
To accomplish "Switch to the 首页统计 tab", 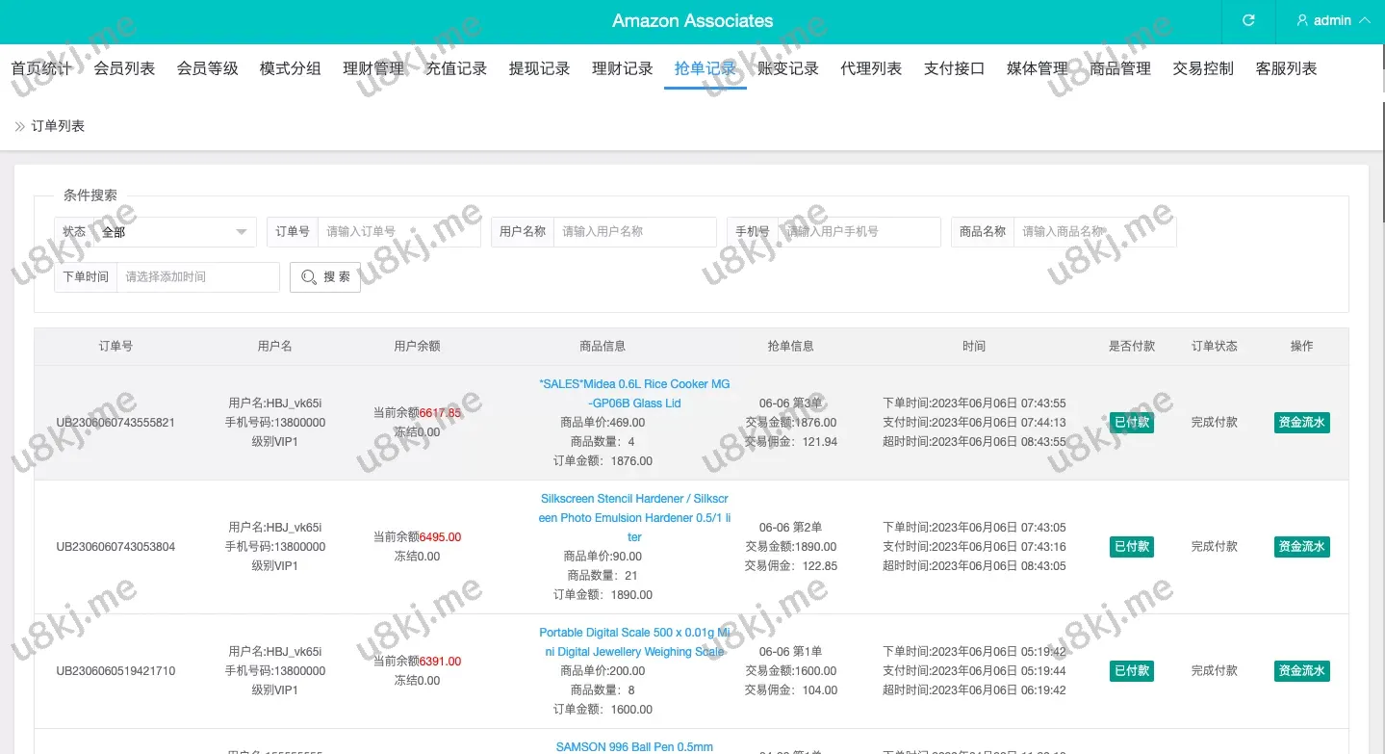I will click(x=41, y=68).
